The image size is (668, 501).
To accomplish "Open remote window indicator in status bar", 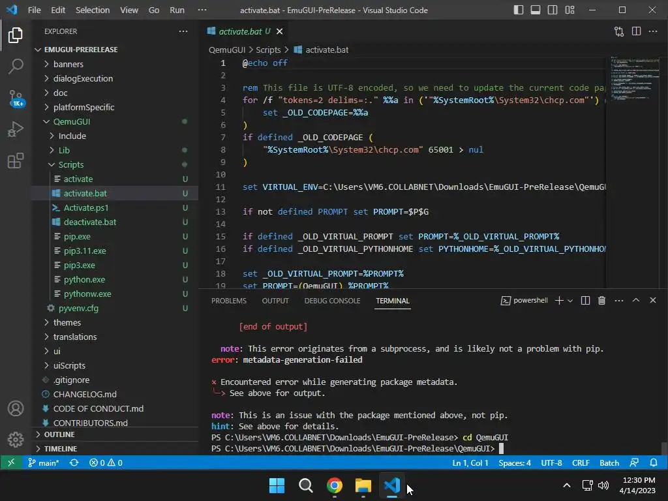I will tap(11, 463).
